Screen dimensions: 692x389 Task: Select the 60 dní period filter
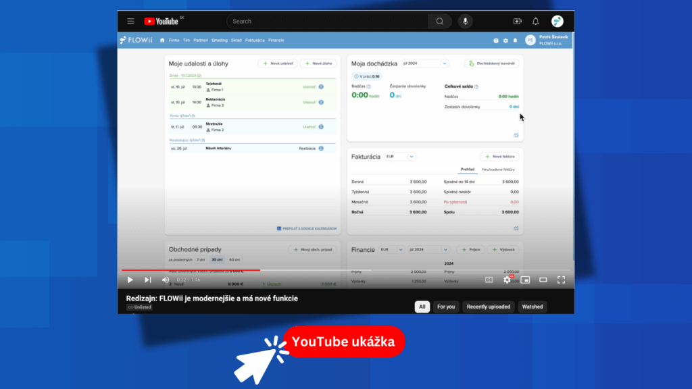(234, 260)
